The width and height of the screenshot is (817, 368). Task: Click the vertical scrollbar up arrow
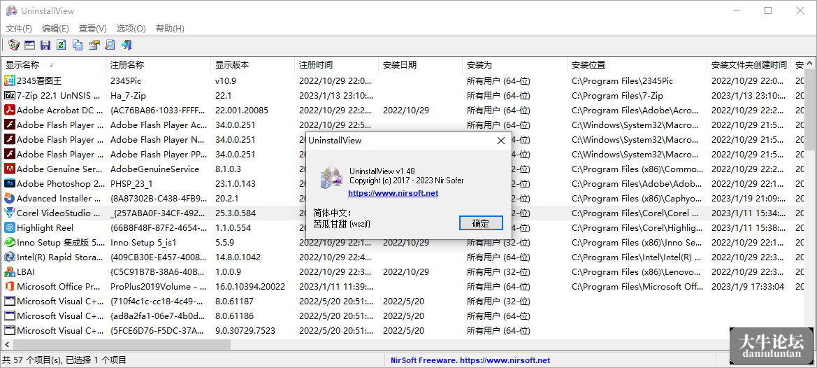coord(810,63)
